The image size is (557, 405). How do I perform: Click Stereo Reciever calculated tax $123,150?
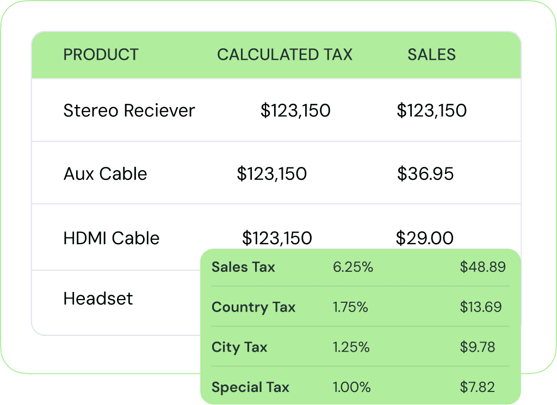(295, 110)
